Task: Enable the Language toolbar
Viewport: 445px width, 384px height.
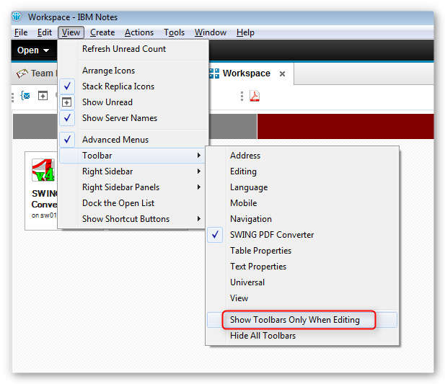Action: 302,187
